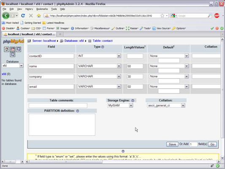Click the Type help question mark icon
225x169 pixels.
click(103, 47)
